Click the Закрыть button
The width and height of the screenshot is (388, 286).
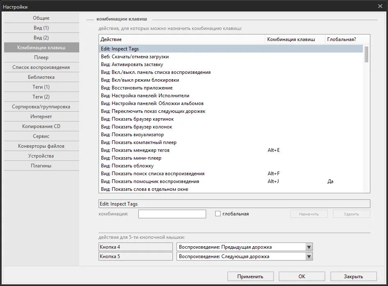coord(354,277)
